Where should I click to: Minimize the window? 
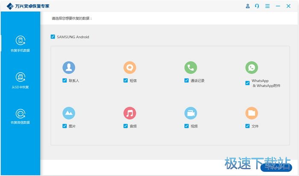[278, 6]
